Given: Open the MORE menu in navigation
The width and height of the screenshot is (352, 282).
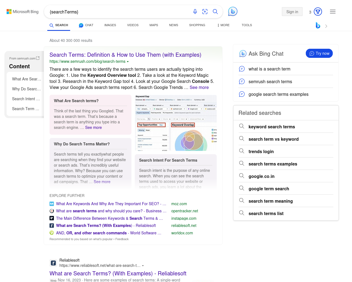Looking at the screenshot, I should pyautogui.click(x=223, y=25).
